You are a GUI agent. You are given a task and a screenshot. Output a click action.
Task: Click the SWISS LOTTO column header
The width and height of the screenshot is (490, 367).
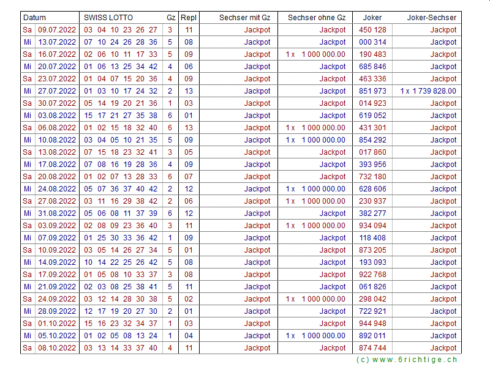click(108, 18)
